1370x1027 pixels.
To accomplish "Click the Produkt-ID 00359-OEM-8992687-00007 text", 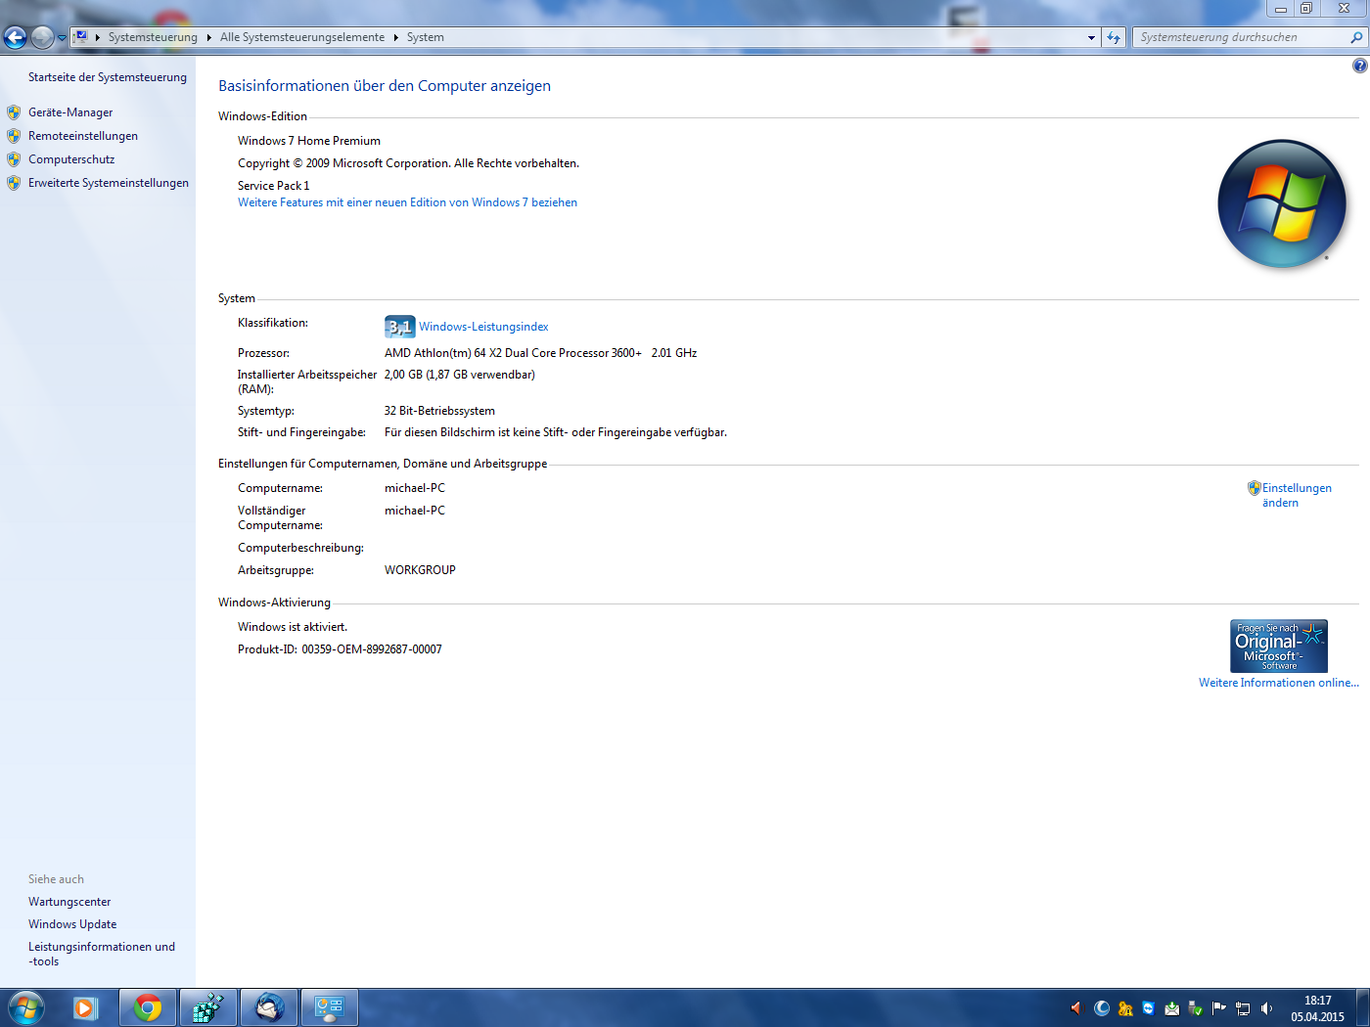I will (x=340, y=649).
